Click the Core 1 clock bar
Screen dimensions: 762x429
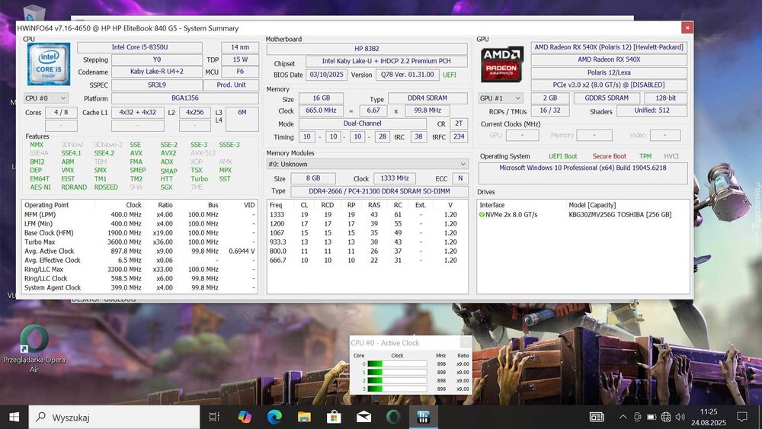tap(397, 372)
